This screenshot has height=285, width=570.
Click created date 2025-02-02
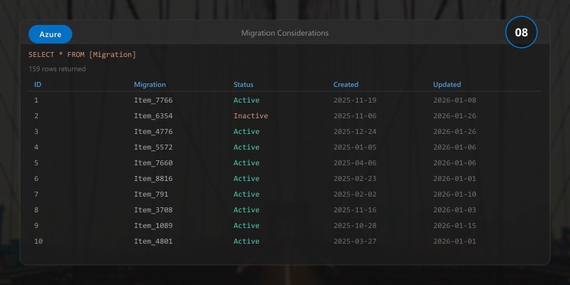pos(355,194)
